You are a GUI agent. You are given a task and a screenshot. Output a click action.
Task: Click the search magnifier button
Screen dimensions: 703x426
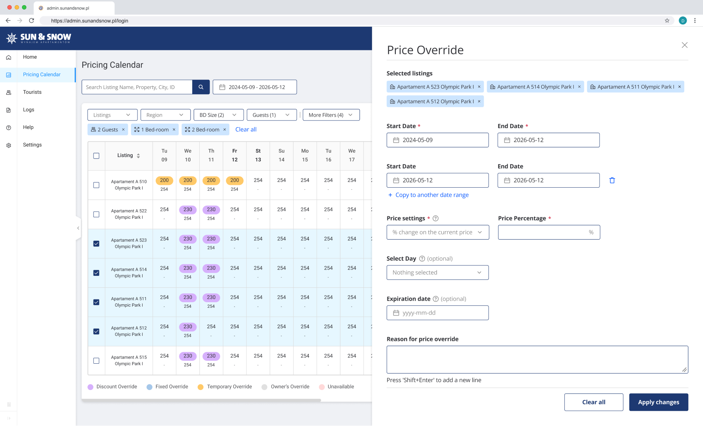(x=201, y=87)
